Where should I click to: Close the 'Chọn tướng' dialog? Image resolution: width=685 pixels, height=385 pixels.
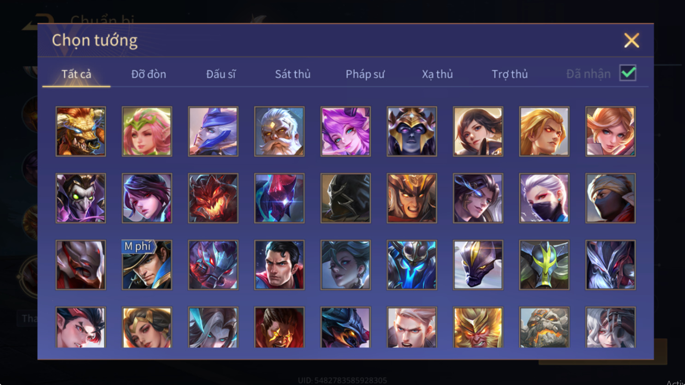[x=631, y=41]
